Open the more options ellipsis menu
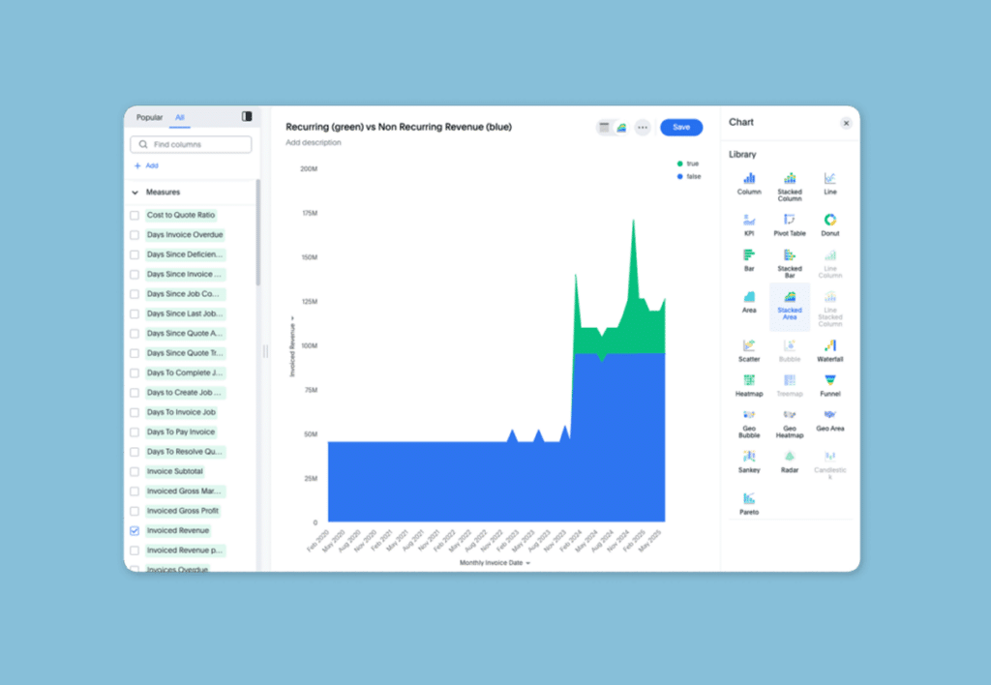The width and height of the screenshot is (991, 685). click(x=643, y=128)
